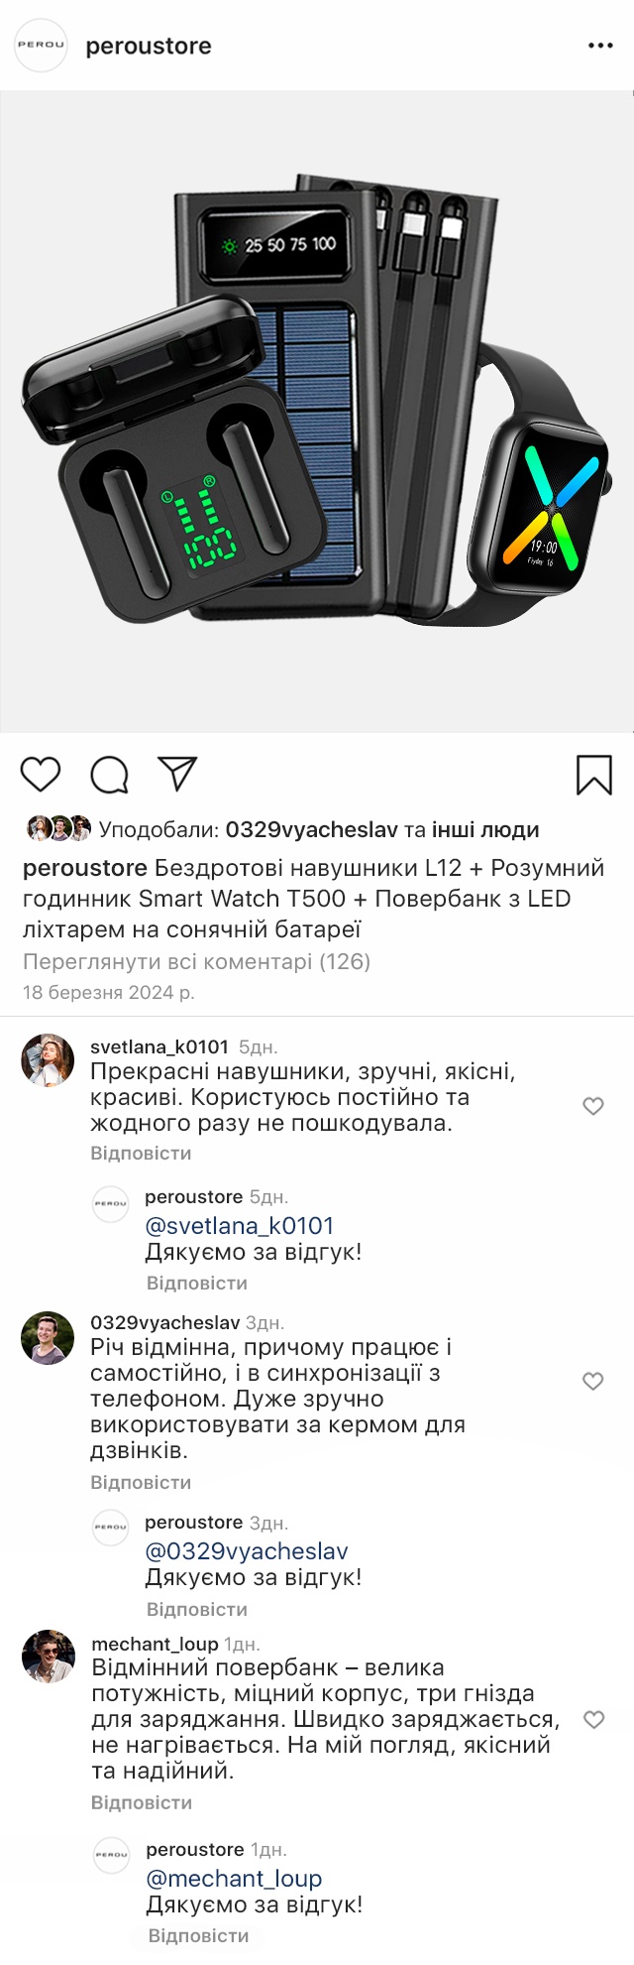Save the post with the bookmark icon
Screen dimensions: 634x1965
[594, 775]
